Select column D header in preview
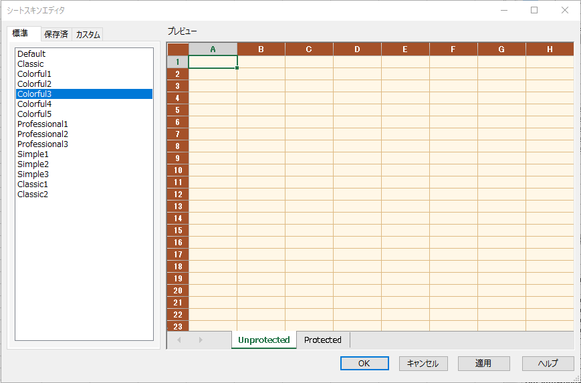The height and width of the screenshot is (383, 581). (x=357, y=49)
